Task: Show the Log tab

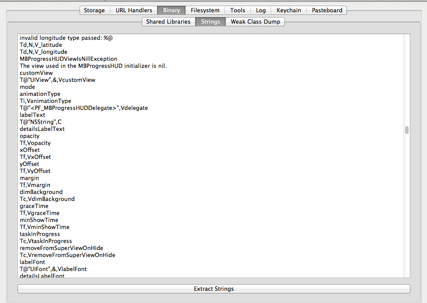Action: [x=261, y=10]
